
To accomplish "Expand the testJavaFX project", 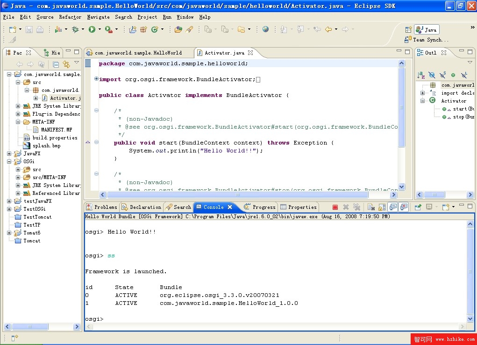I will click(9, 201).
